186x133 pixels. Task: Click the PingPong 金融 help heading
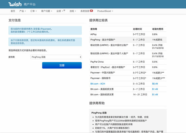(x=99, y=113)
